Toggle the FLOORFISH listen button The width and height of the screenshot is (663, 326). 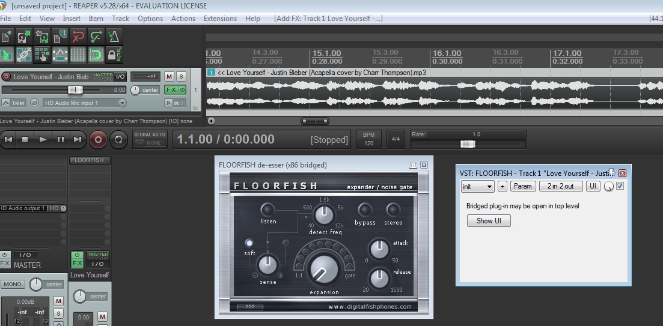(x=267, y=210)
